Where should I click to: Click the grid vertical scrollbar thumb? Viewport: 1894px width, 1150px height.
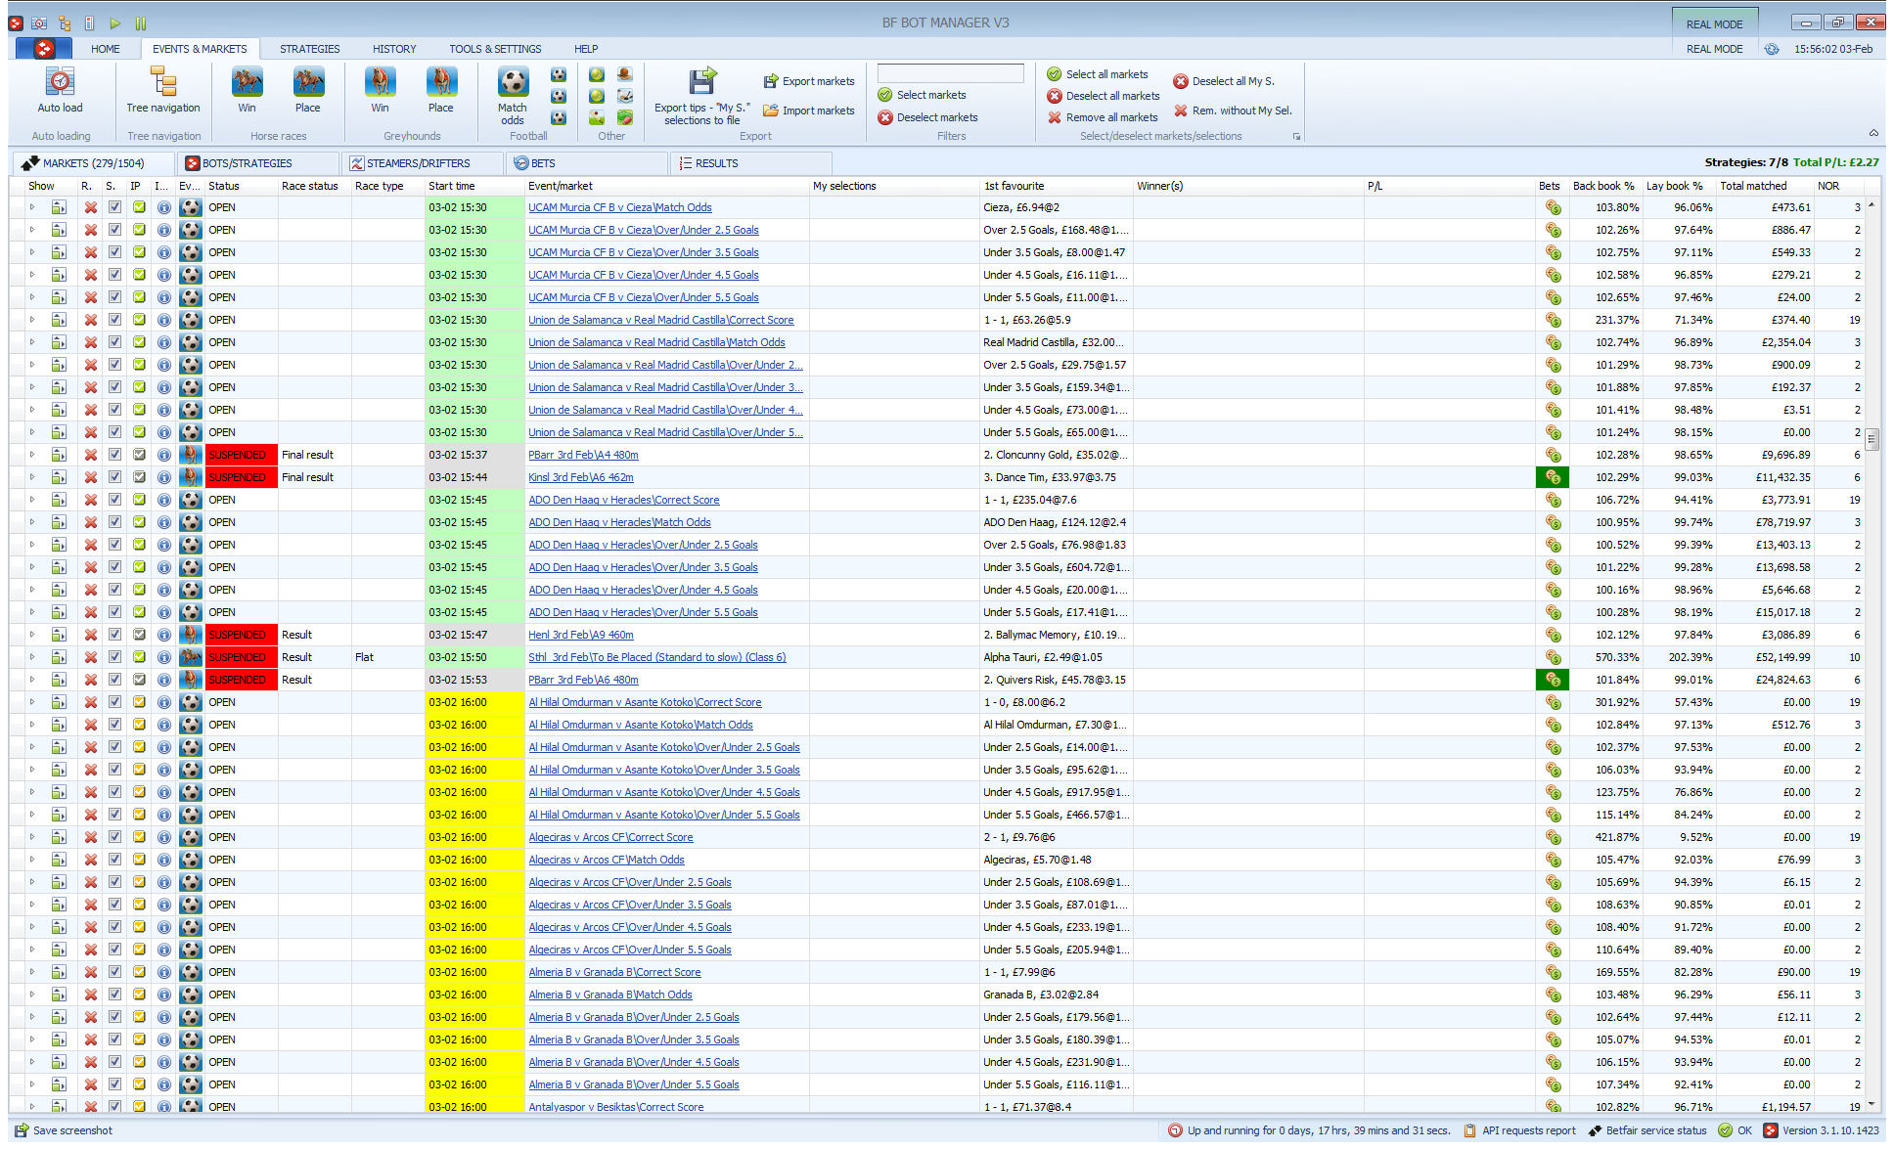(1871, 439)
